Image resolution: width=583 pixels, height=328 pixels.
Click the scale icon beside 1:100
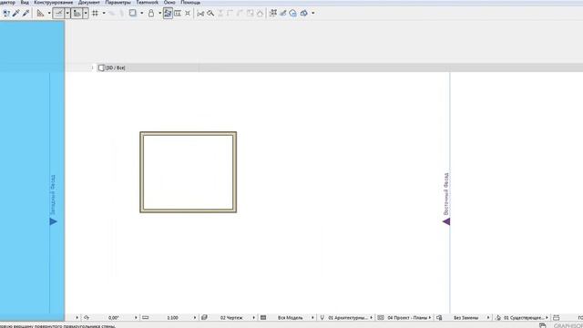(146, 318)
